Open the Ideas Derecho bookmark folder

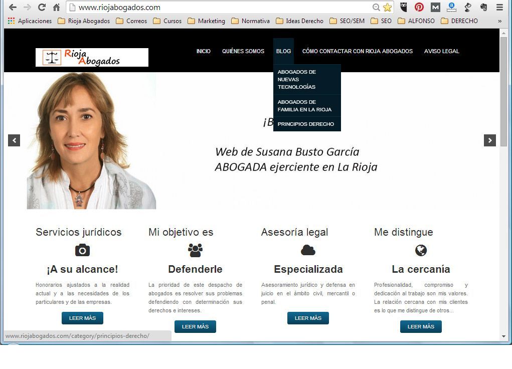[x=300, y=21]
